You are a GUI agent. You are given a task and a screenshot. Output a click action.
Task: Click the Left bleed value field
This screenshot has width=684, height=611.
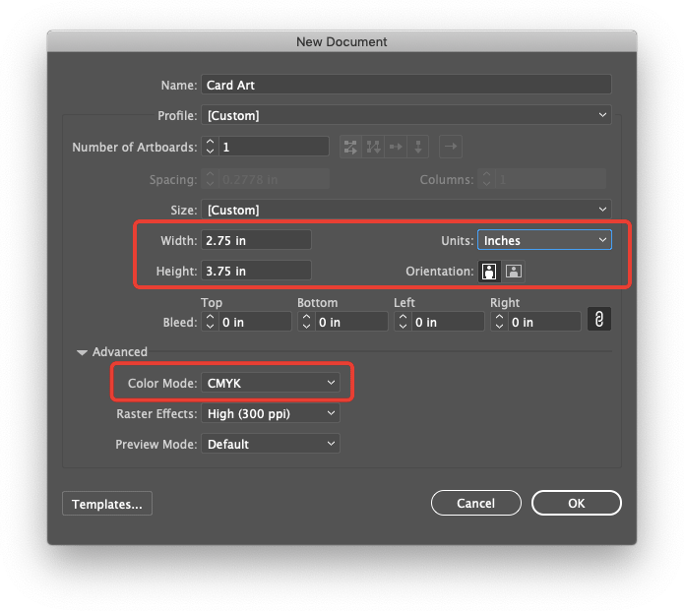448,322
